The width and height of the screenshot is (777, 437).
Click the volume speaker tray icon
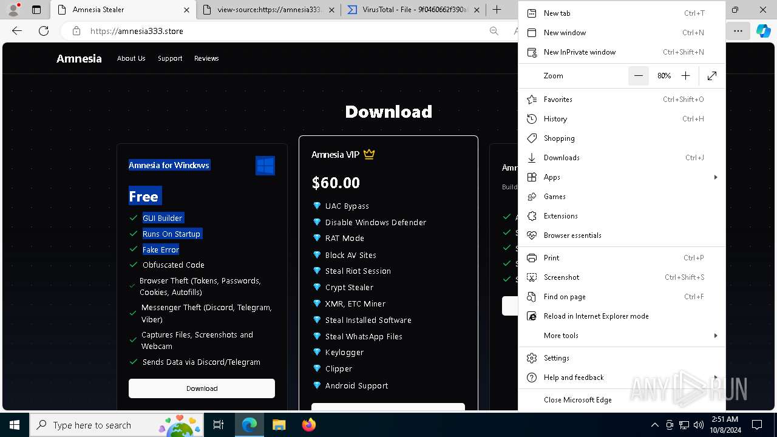point(699,425)
